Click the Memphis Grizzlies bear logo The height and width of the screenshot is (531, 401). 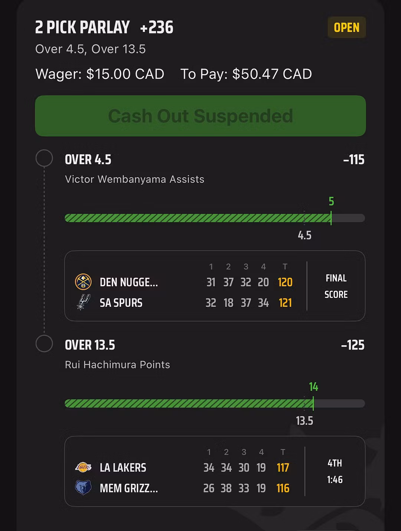point(83,488)
